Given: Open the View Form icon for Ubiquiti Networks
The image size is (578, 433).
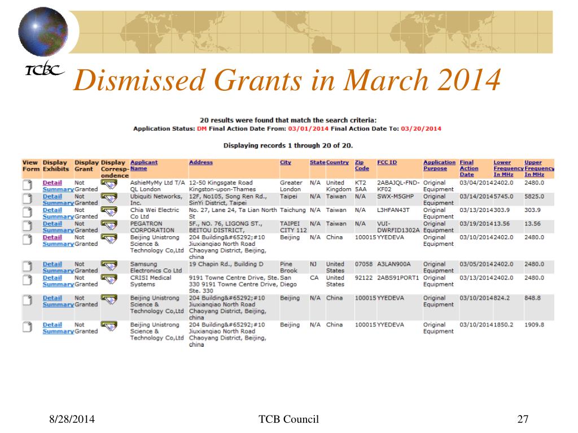Looking at the screenshot, I should [27, 198].
